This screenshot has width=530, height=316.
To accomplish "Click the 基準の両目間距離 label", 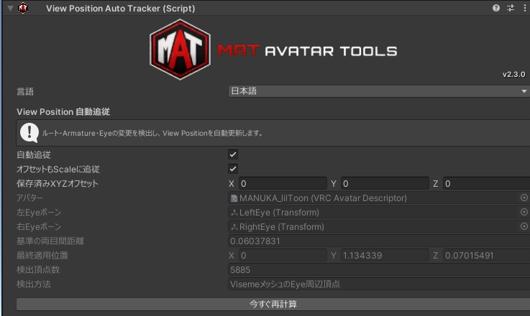I will coord(50,241).
